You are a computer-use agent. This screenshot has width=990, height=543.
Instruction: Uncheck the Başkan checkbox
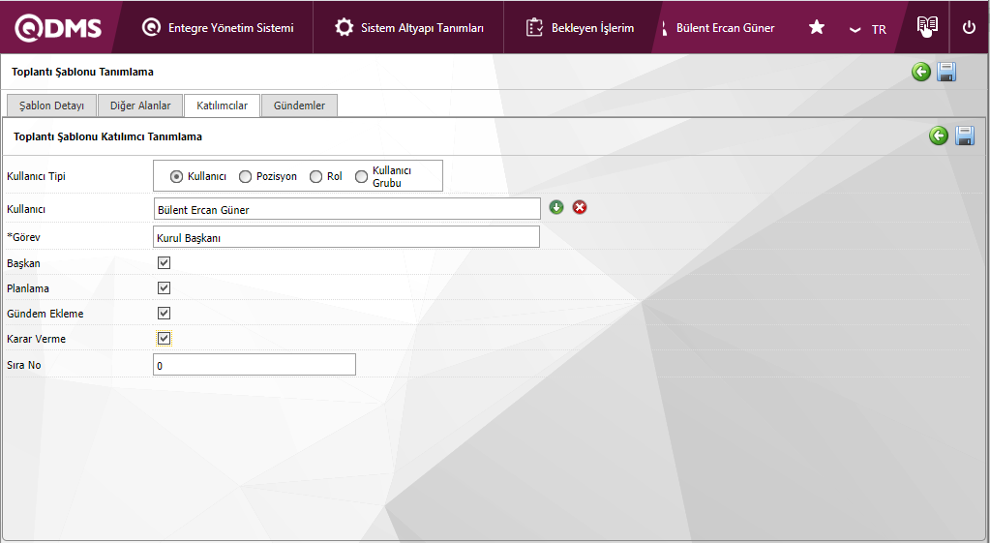click(x=165, y=263)
